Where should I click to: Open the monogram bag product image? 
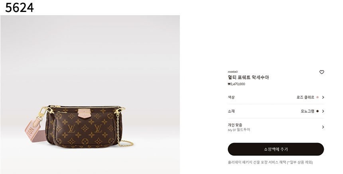90,94
